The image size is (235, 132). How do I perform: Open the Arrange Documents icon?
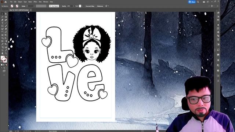[204, 2]
